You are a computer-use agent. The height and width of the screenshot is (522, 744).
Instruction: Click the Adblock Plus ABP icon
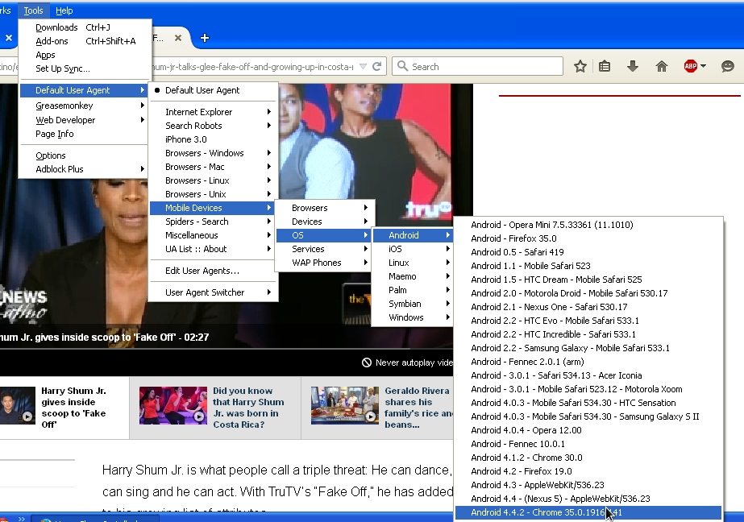click(691, 67)
